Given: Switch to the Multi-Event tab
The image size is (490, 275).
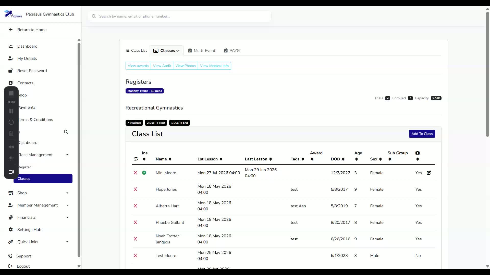Looking at the screenshot, I should tap(202, 51).
